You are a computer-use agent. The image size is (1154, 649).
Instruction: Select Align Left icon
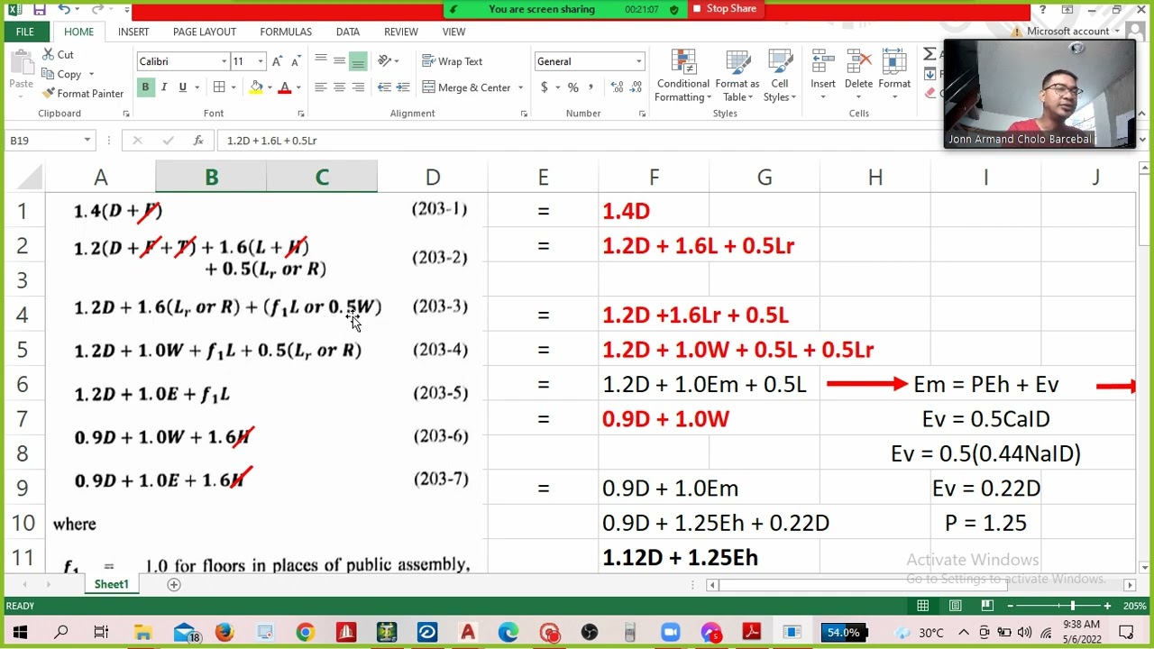[x=321, y=87]
